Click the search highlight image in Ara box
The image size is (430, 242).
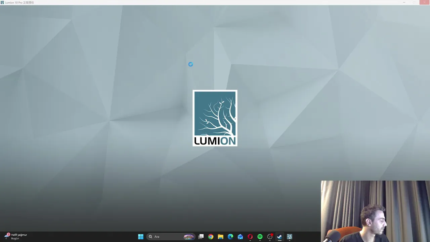[x=189, y=237]
